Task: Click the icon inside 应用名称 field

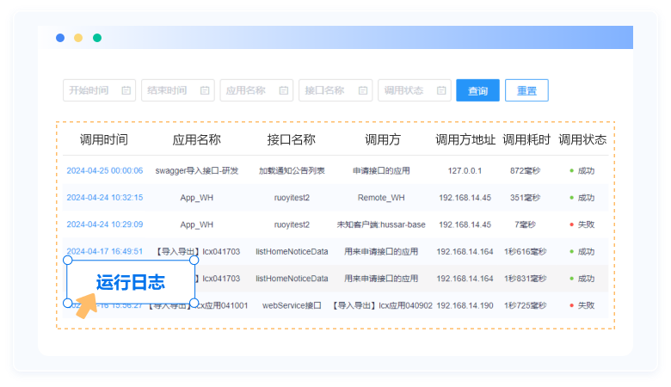Action: tap(283, 90)
